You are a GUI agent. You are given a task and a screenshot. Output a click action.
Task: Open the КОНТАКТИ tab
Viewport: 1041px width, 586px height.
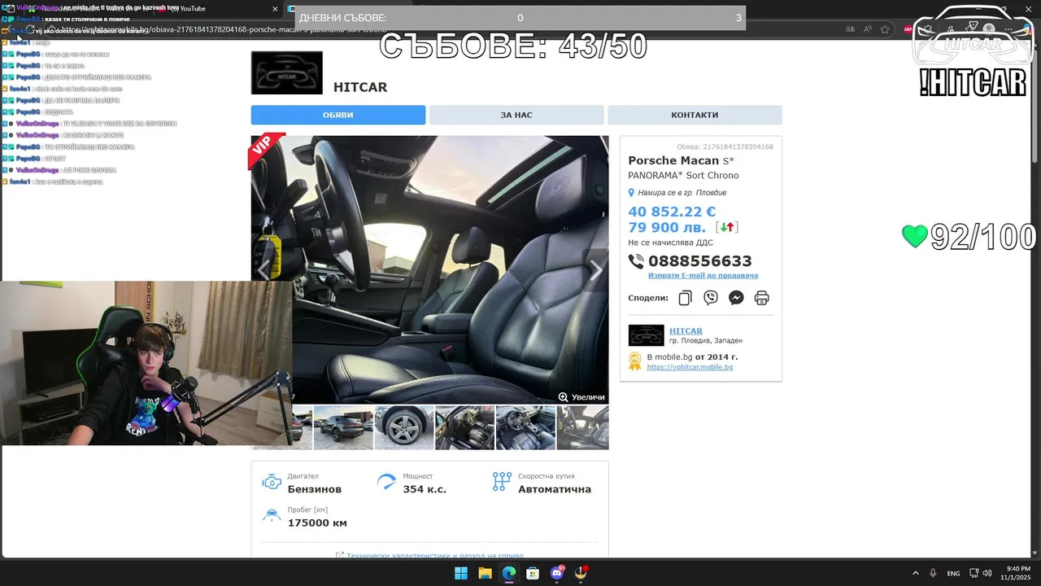pyautogui.click(x=695, y=115)
